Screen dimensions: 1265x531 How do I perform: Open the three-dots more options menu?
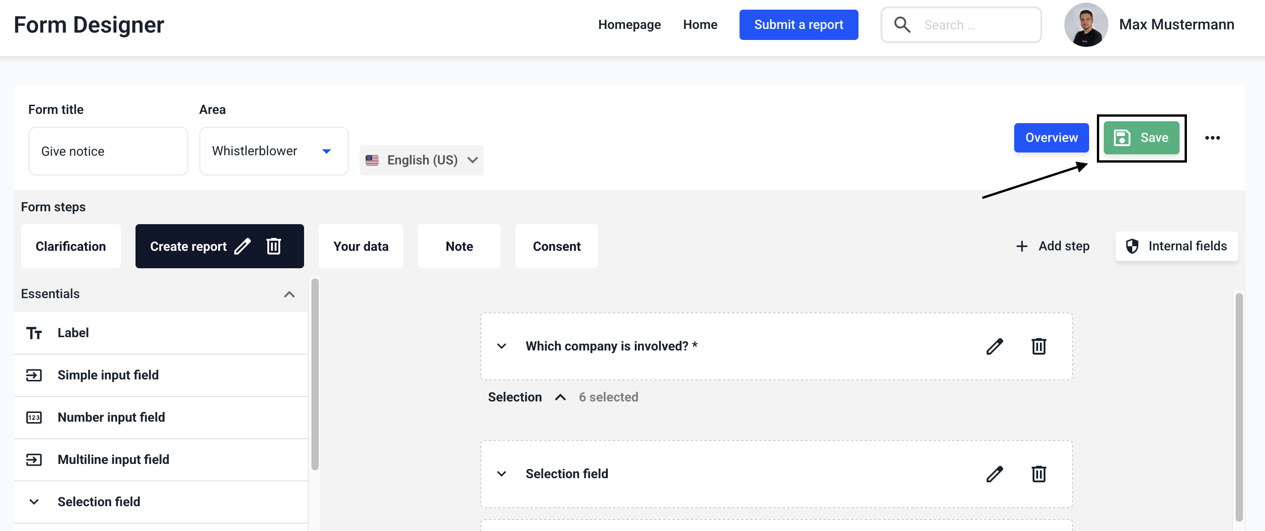click(1212, 138)
